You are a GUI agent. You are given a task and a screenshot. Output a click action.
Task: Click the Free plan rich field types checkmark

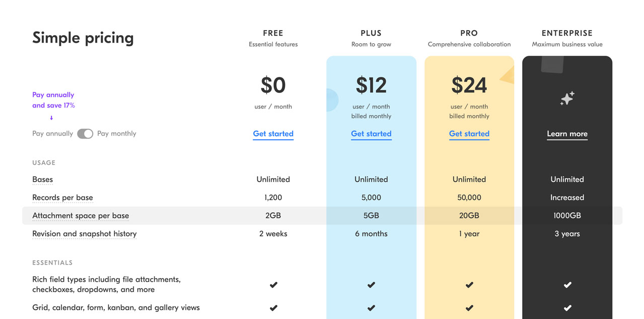273,285
